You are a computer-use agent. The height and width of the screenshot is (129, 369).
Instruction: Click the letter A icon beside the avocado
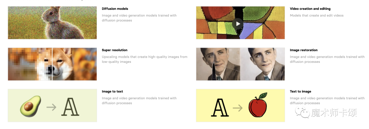(x=70, y=107)
